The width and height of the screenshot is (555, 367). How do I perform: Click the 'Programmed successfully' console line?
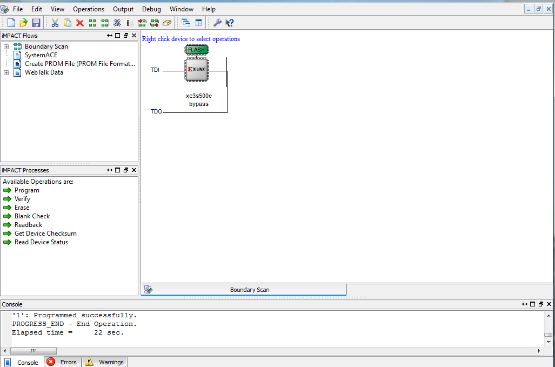point(74,315)
